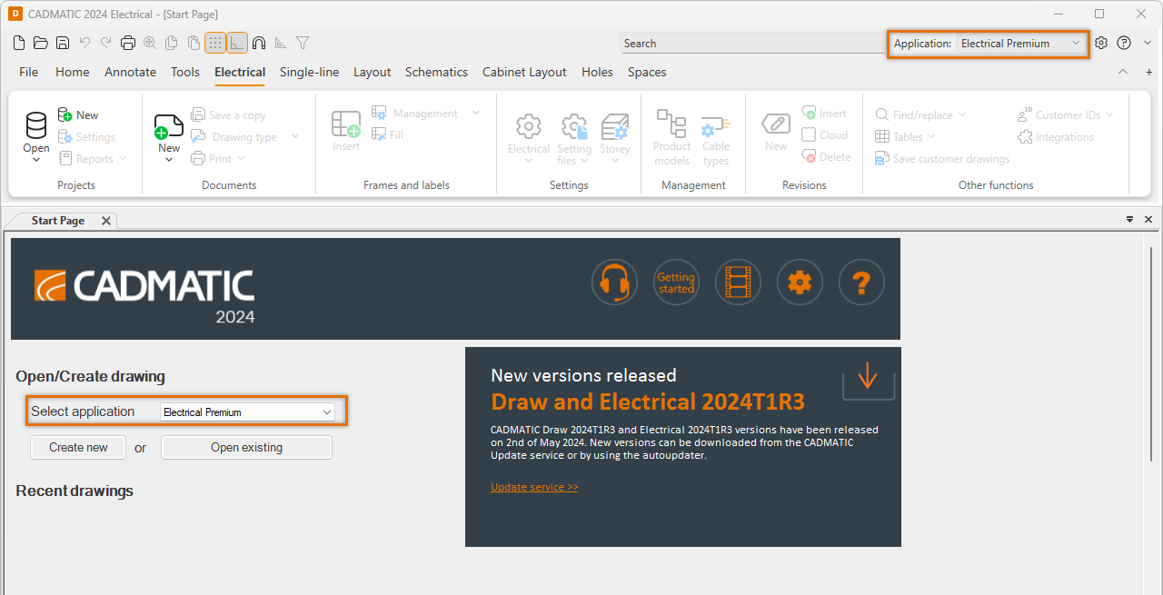Screen dimensions: 1163x595
Task: Expand the New document dropdown arrow
Action: (x=169, y=161)
